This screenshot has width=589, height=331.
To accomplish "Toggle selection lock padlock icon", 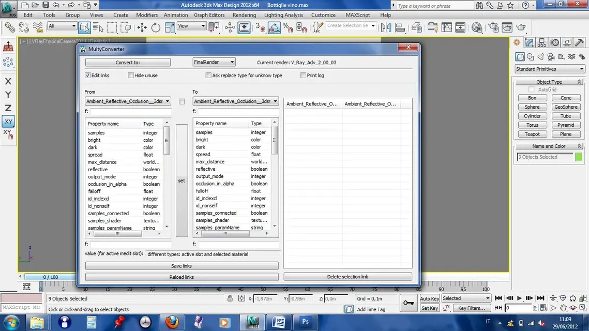I will point(230,298).
